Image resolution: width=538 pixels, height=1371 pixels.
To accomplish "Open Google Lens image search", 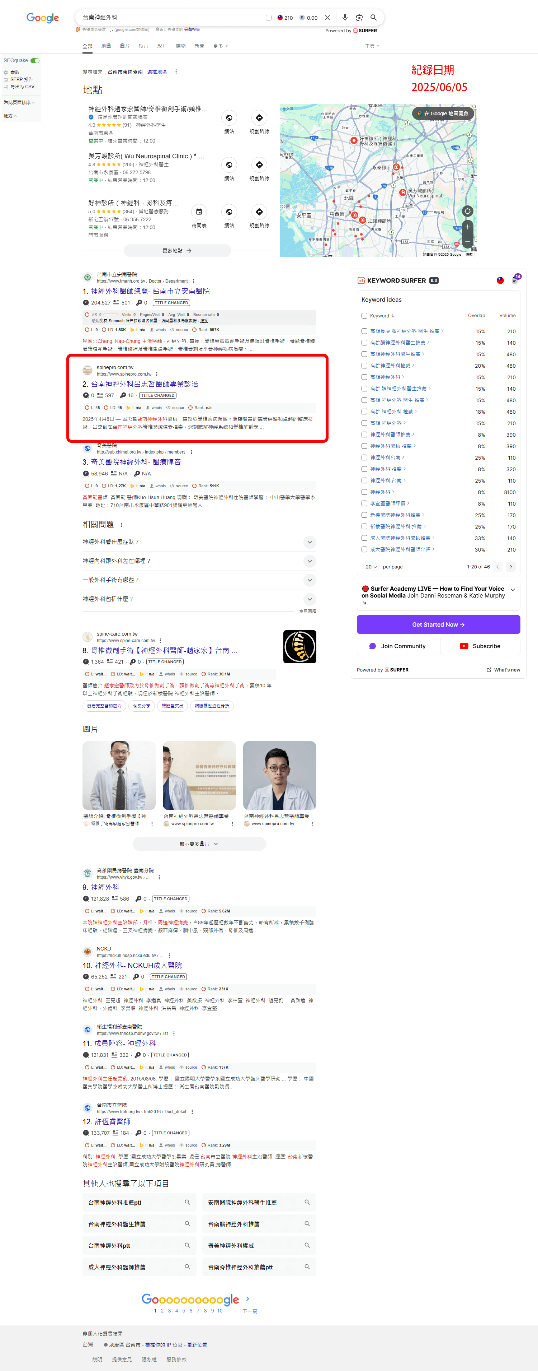I will pos(359,18).
